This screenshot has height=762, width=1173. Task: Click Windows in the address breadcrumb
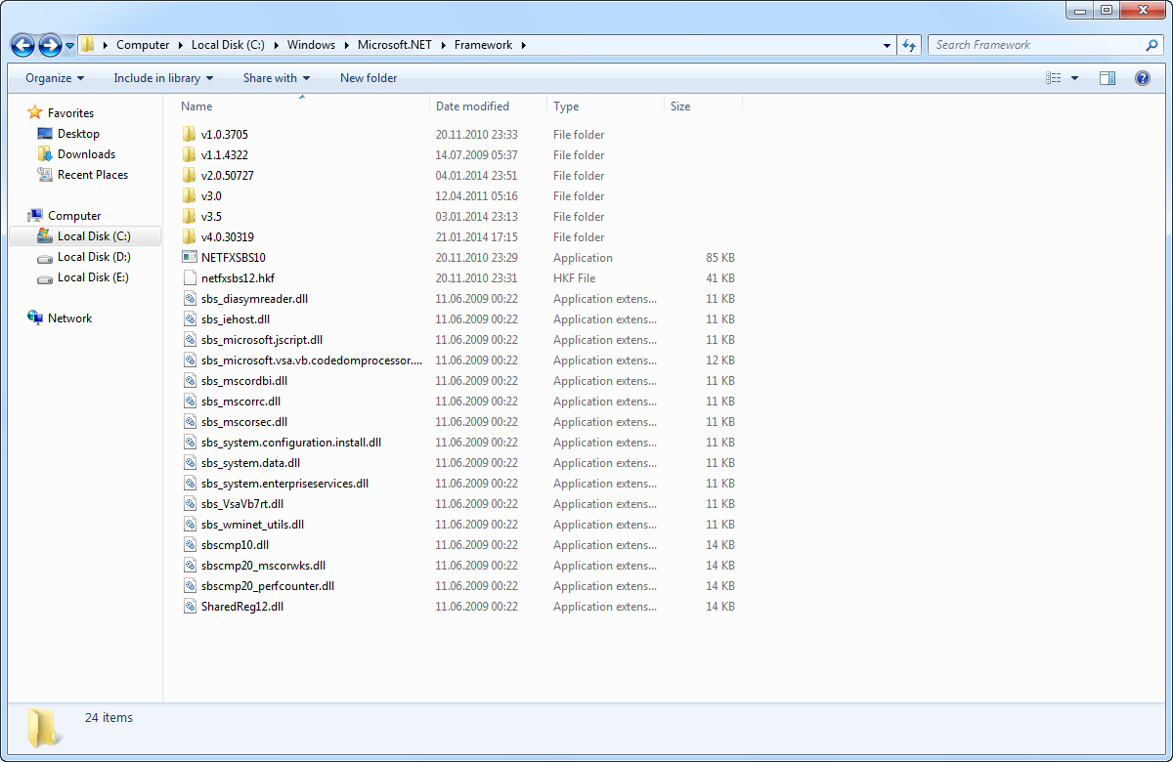311,45
